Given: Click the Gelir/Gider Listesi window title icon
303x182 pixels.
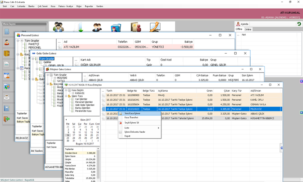Looking at the screenshot, I should click(34, 53).
